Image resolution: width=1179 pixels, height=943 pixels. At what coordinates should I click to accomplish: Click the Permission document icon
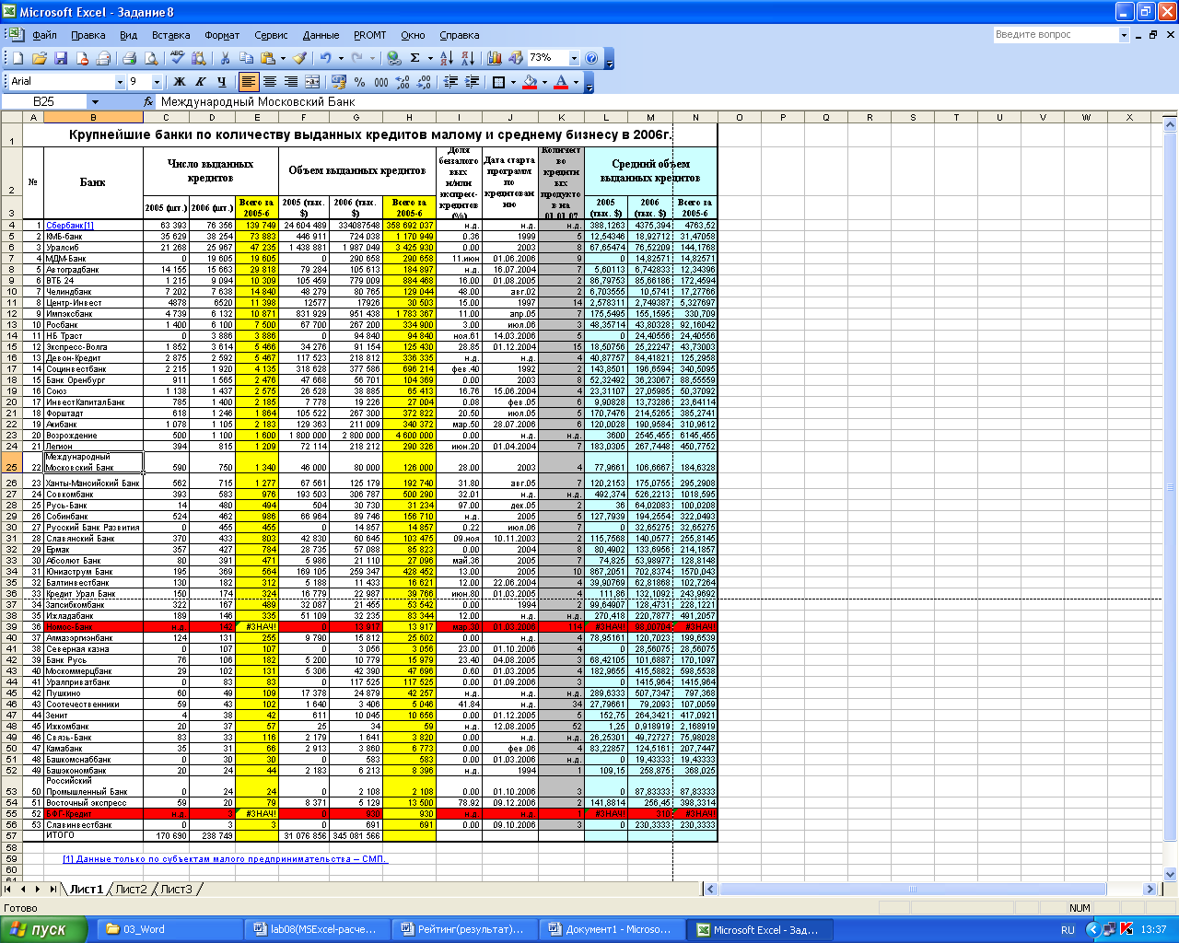[82, 58]
